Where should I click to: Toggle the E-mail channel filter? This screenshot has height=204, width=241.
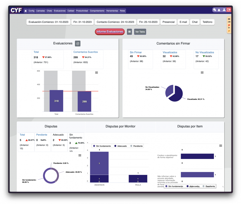tap(183, 22)
